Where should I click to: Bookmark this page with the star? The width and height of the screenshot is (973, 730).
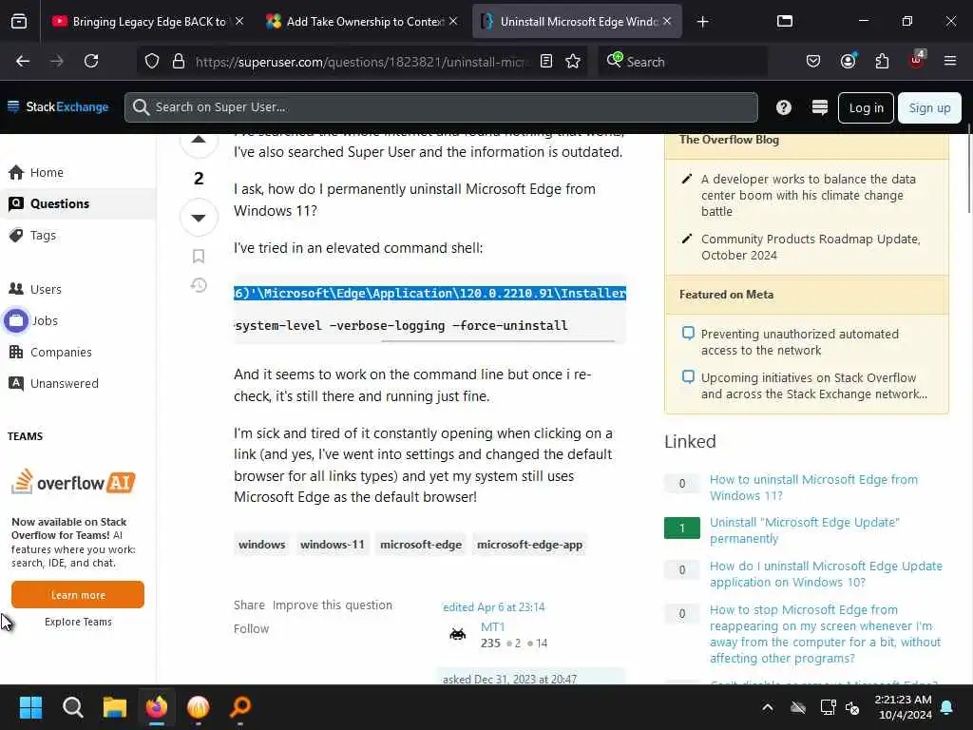tap(573, 61)
